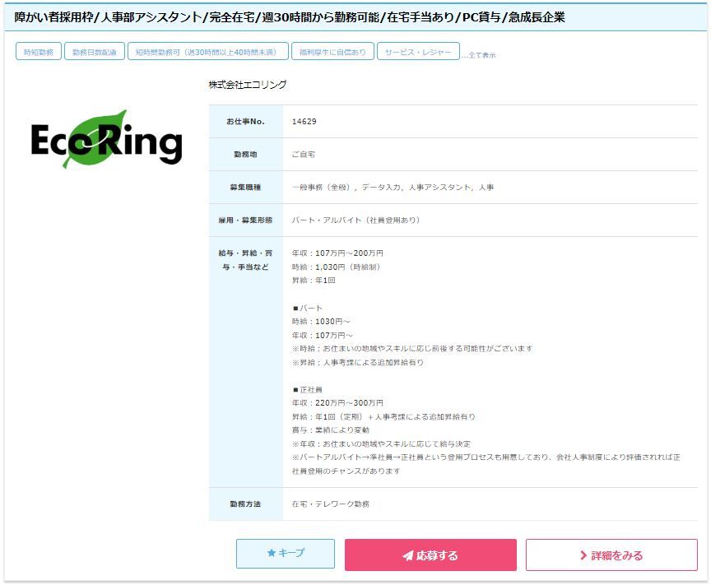The image size is (711, 585).
Task: Click the 募集職種 label cell
Action: [x=246, y=188]
